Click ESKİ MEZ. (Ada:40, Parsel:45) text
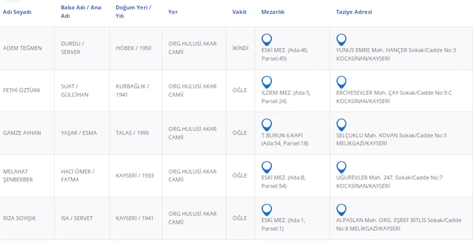The image size is (473, 241). point(284,54)
